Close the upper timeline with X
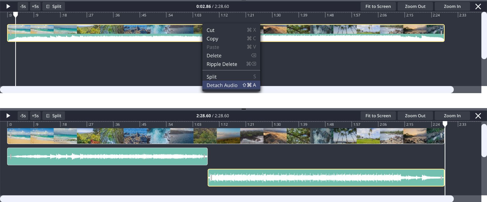This screenshot has height=202, width=487. point(478,7)
